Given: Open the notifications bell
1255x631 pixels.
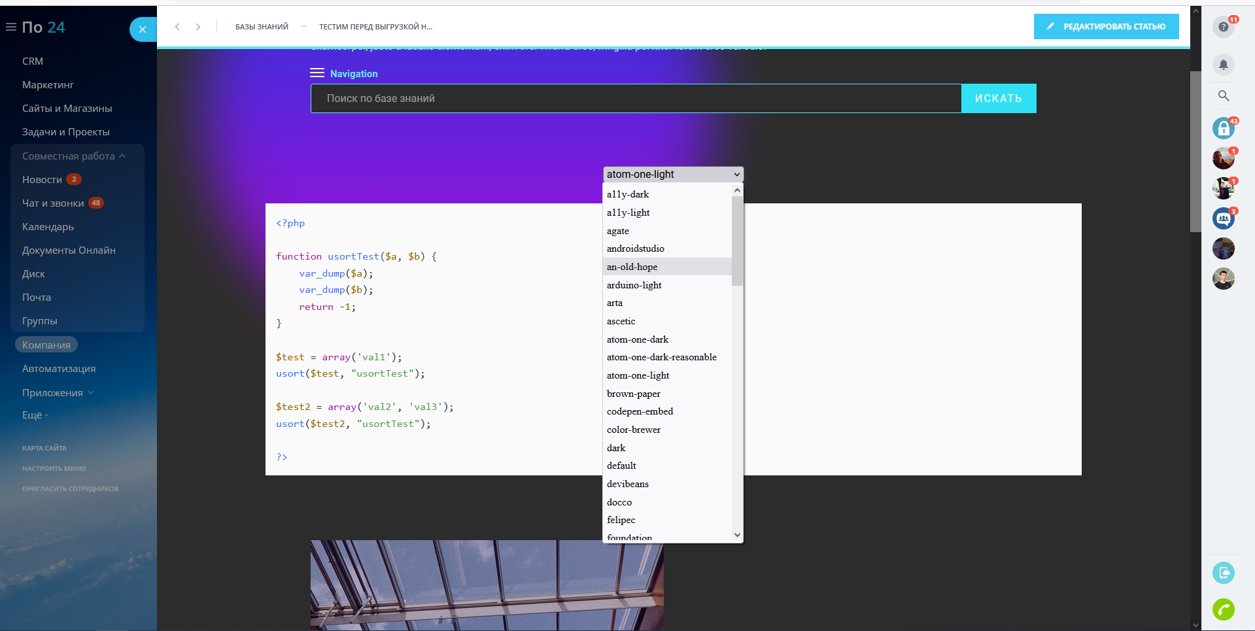Looking at the screenshot, I should point(1223,65).
